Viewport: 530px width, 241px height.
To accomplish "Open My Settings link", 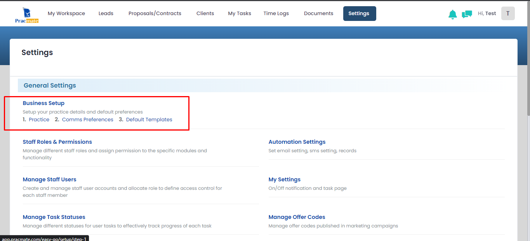I will 285,179.
